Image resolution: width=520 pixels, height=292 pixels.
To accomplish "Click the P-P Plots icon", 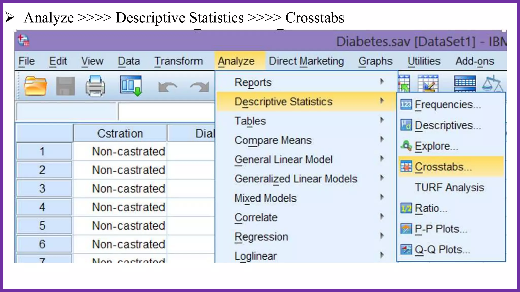I will [406, 229].
